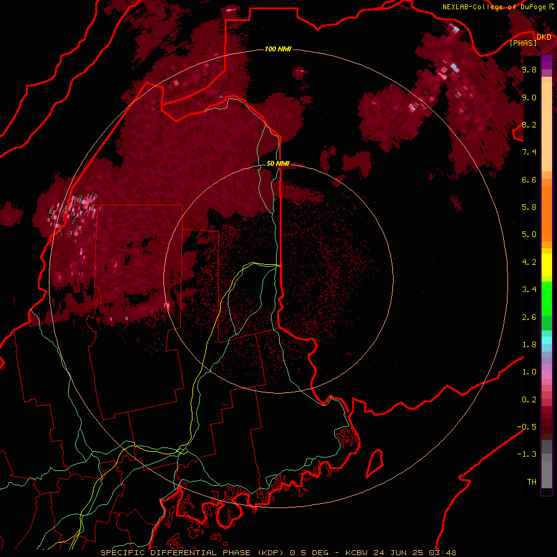
Task: Click the DKD [PHAS] legend title
Action: (530, 40)
